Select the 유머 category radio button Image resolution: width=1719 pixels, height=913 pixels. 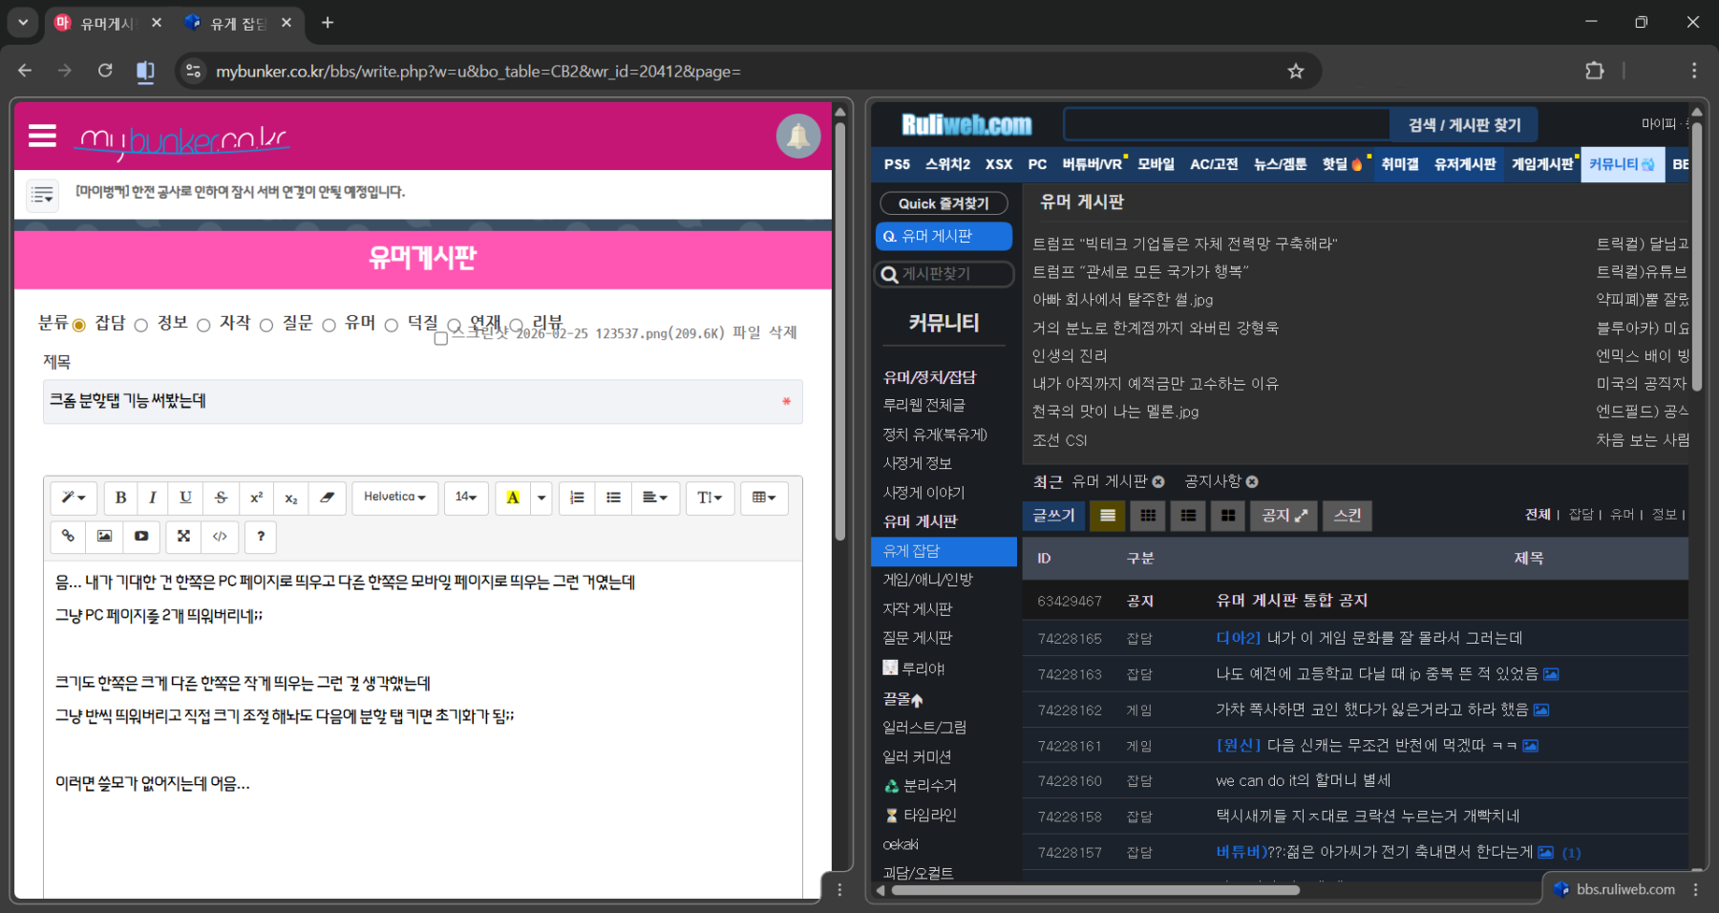pyautogui.click(x=329, y=326)
